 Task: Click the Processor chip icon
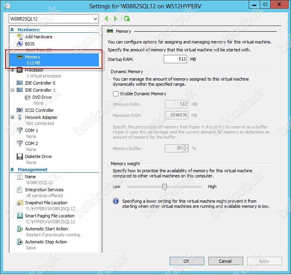tap(20, 70)
